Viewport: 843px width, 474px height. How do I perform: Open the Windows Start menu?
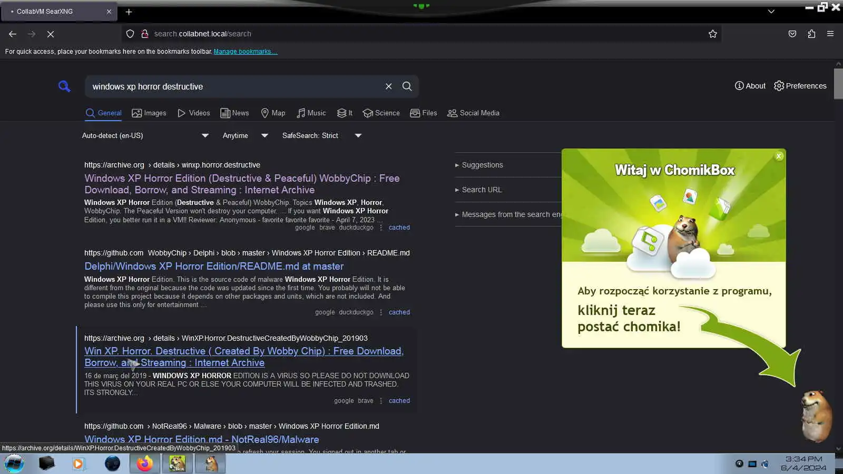click(14, 463)
